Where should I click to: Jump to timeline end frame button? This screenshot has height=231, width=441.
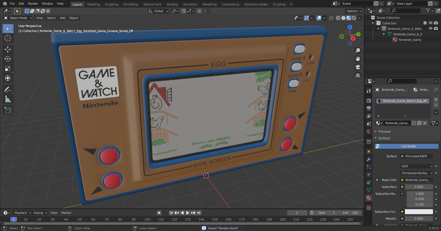click(x=199, y=213)
